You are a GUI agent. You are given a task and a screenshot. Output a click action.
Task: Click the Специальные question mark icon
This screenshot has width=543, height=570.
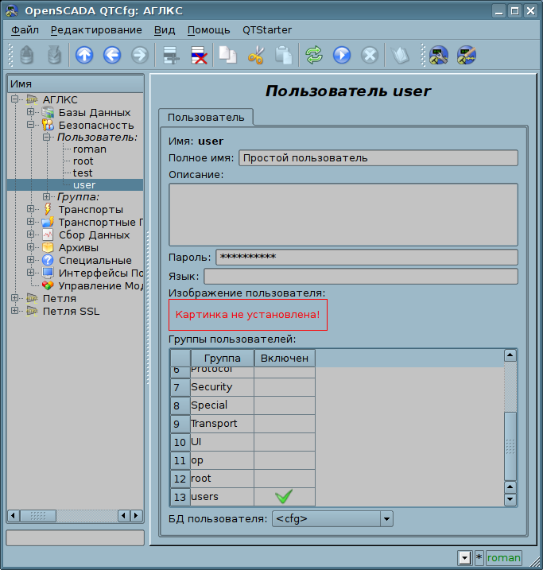pos(48,260)
